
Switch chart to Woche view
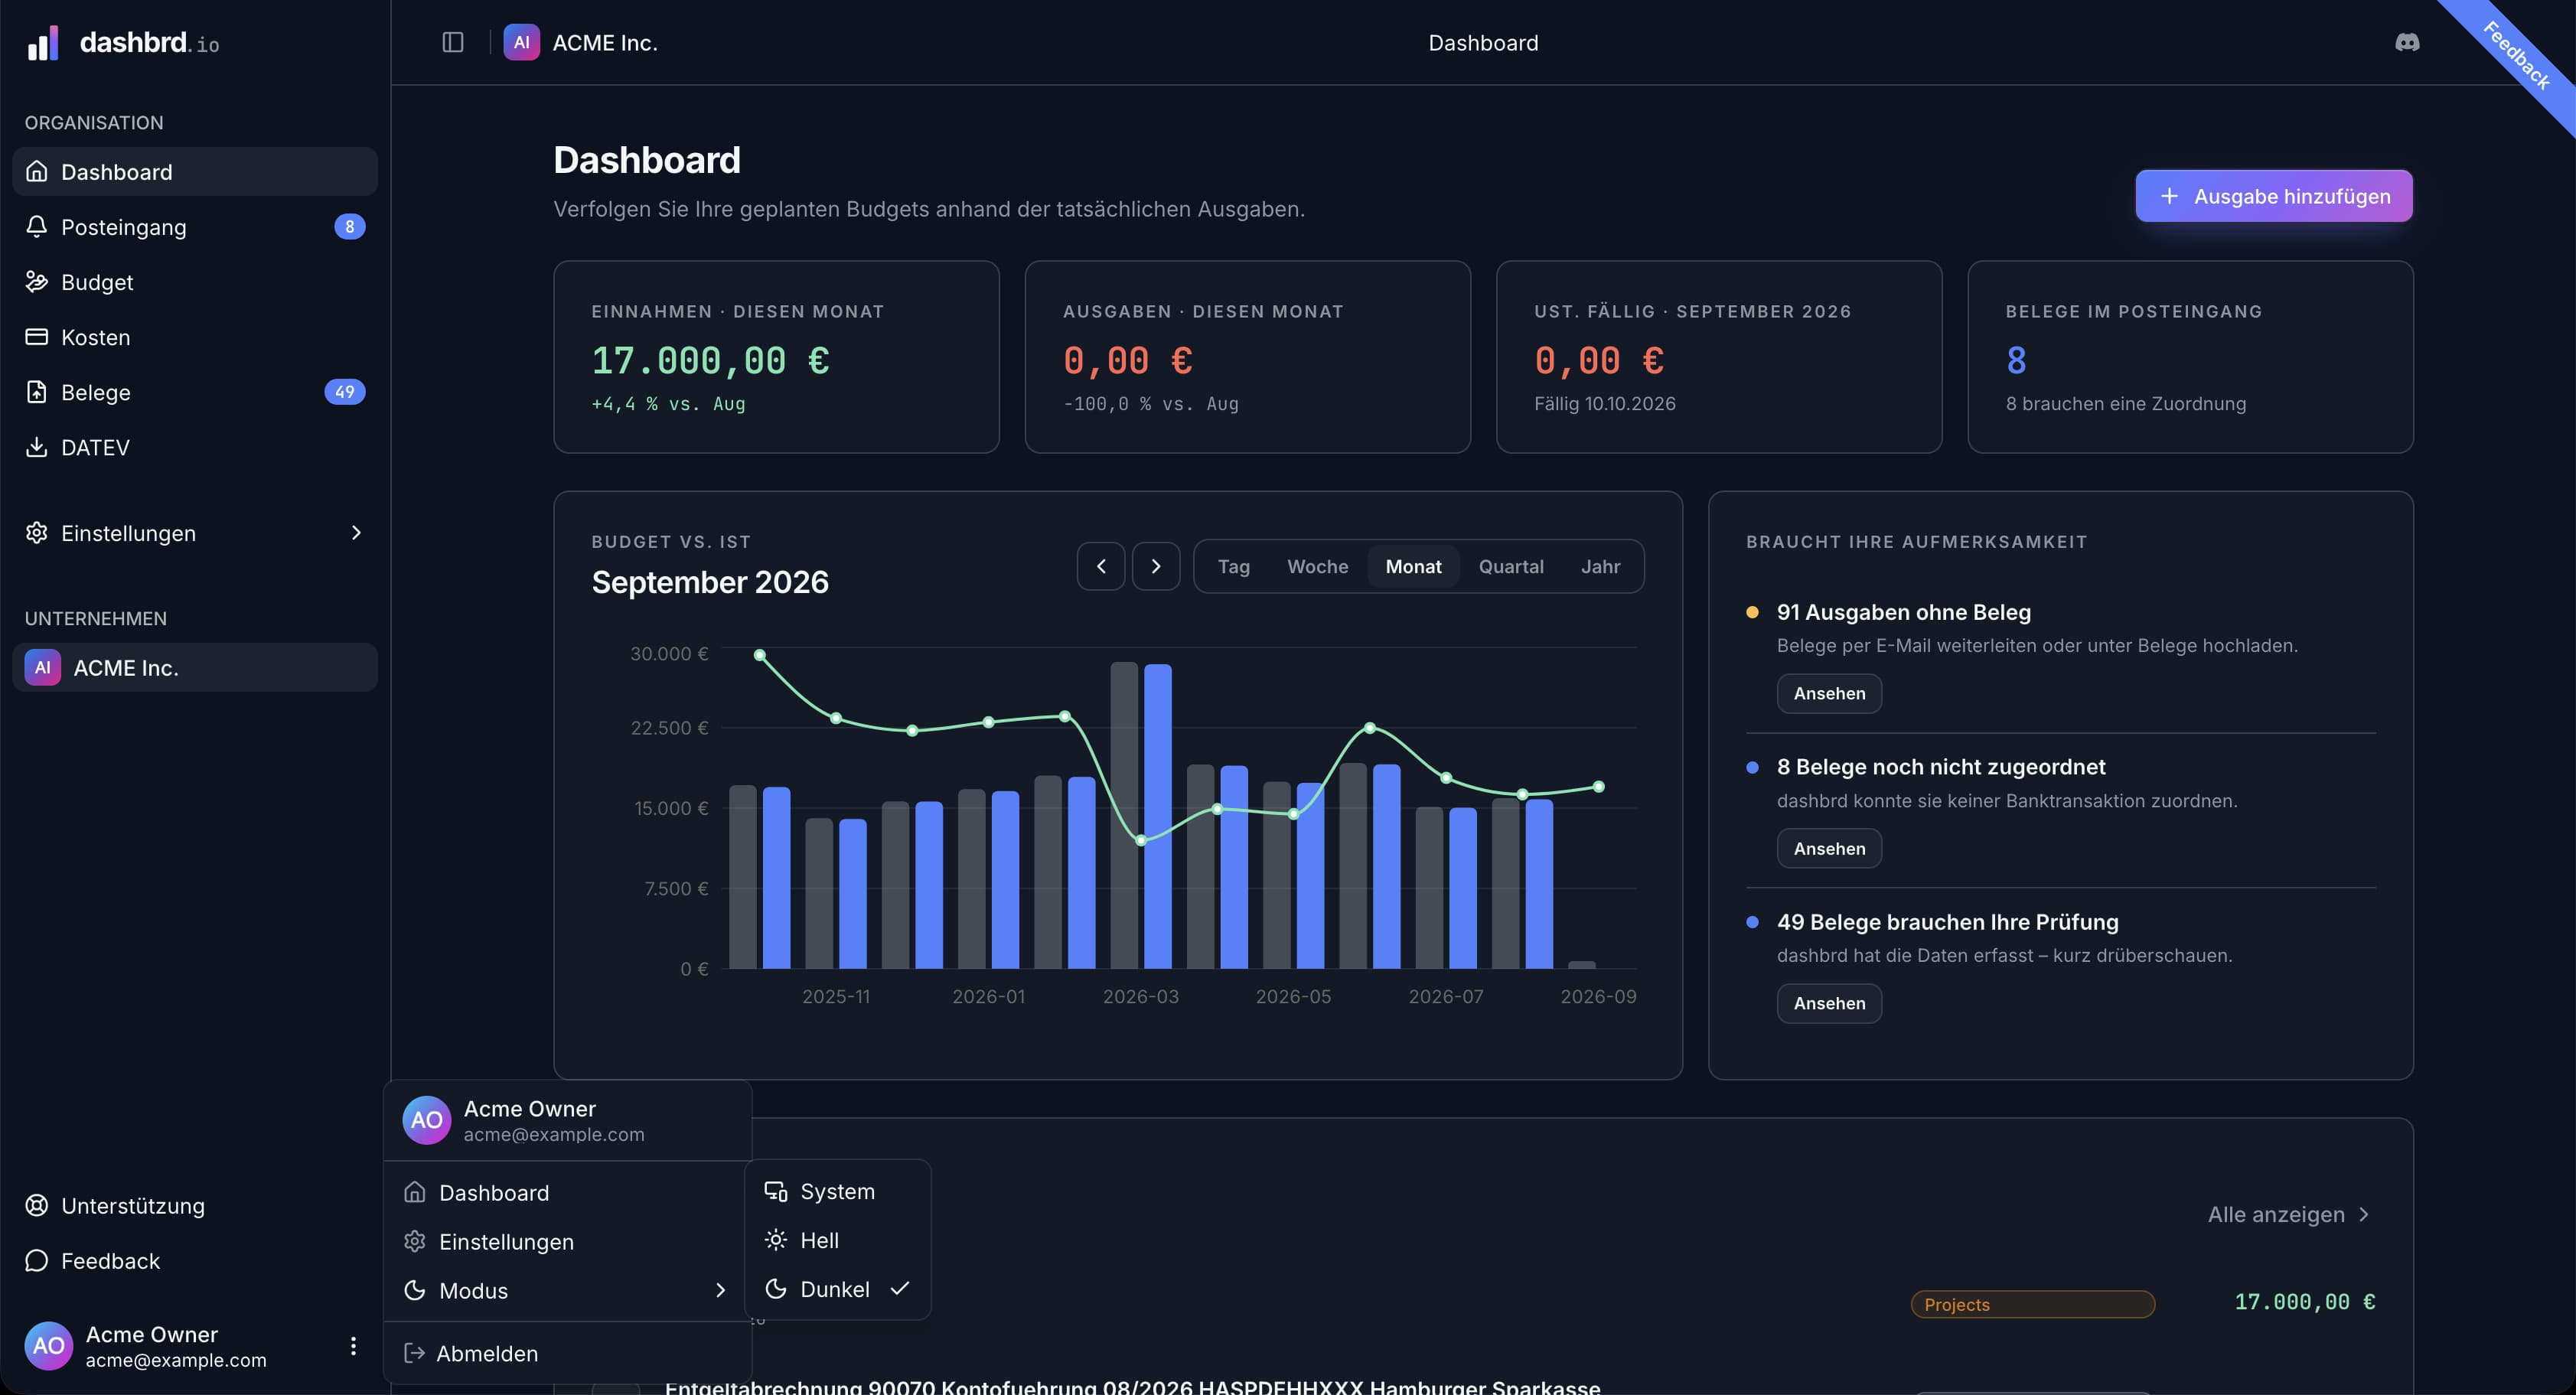pos(1317,566)
